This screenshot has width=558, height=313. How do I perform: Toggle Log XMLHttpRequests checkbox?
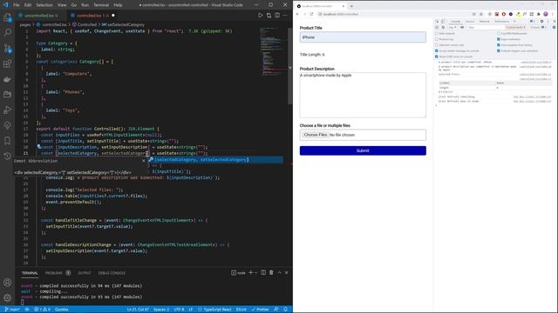tap(499, 33)
